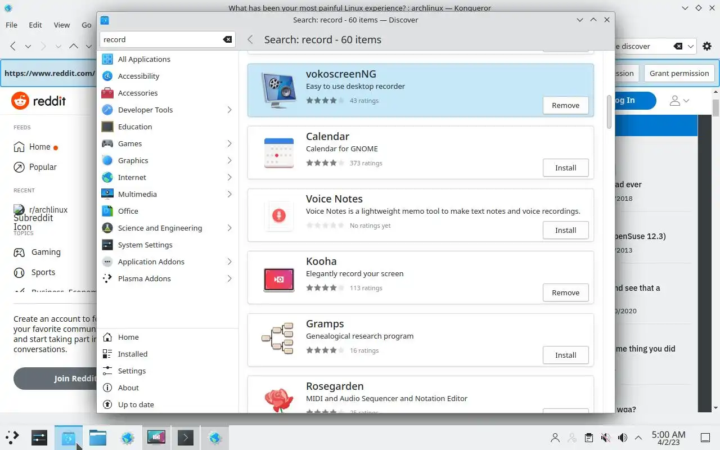This screenshot has height=450, width=720.
Task: Install Calendar for GNOME
Action: (565, 168)
